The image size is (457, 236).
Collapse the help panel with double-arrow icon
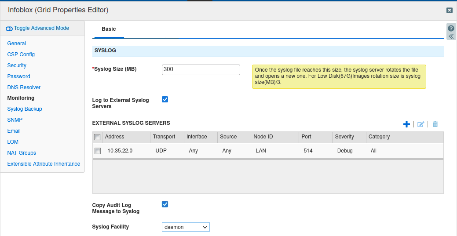451,36
